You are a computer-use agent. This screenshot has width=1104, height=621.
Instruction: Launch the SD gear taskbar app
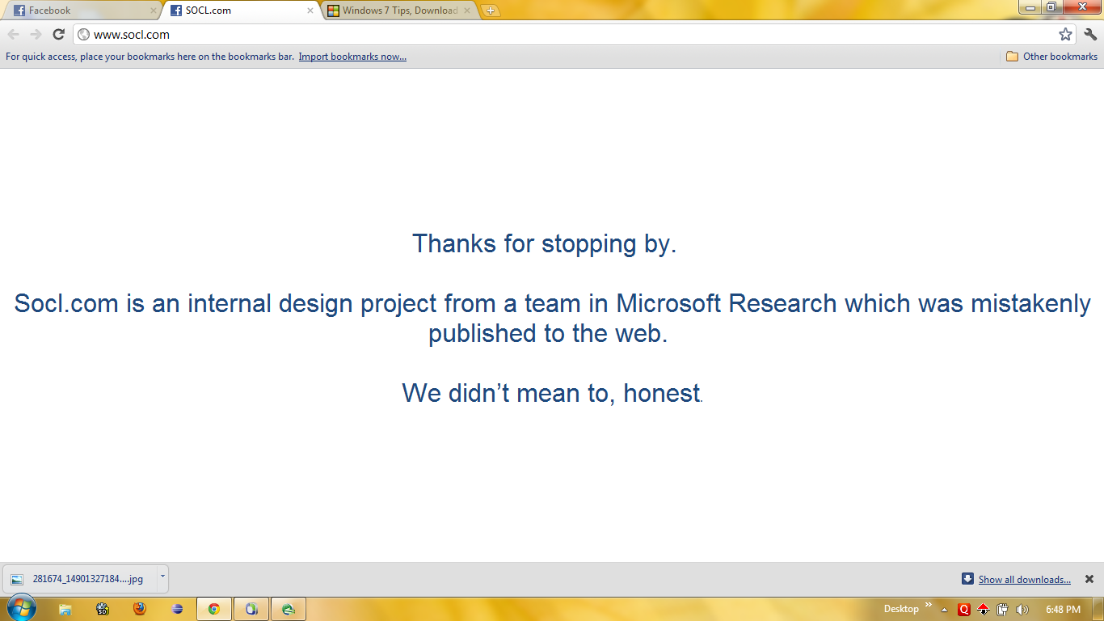103,609
